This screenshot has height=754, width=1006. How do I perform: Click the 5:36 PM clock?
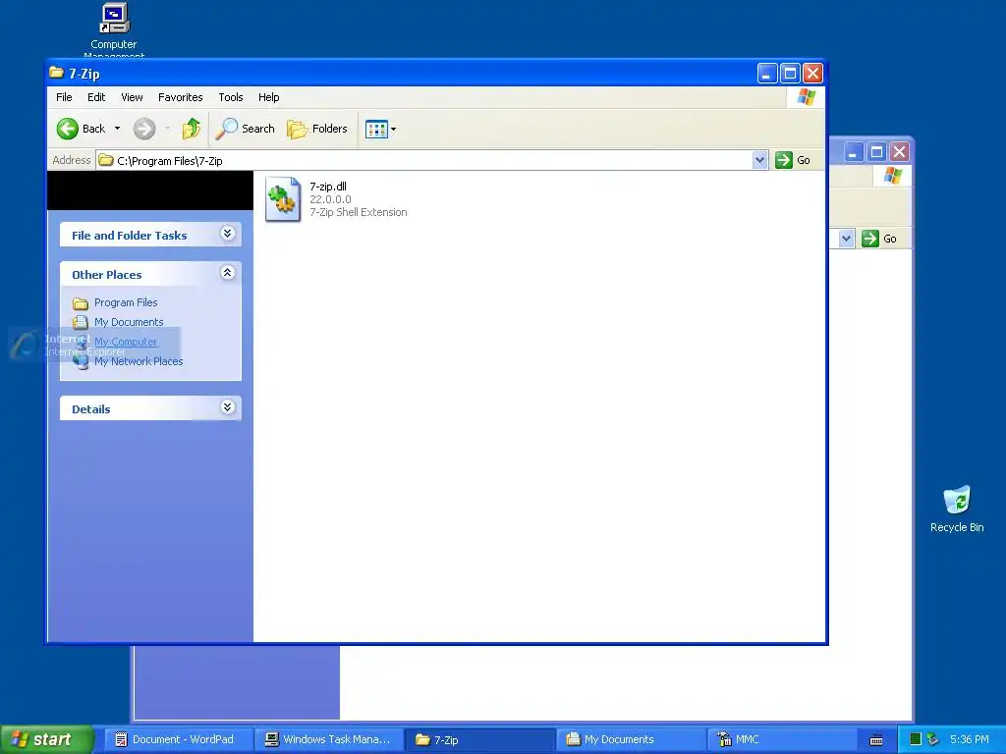coord(969,739)
